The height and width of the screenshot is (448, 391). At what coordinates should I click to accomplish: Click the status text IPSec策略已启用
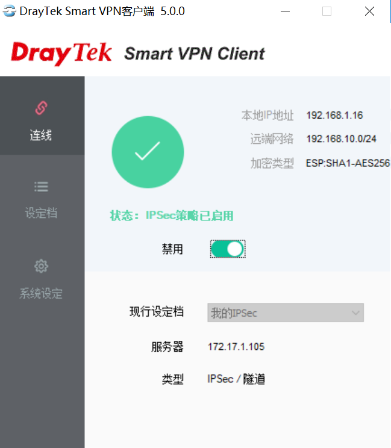tap(190, 216)
